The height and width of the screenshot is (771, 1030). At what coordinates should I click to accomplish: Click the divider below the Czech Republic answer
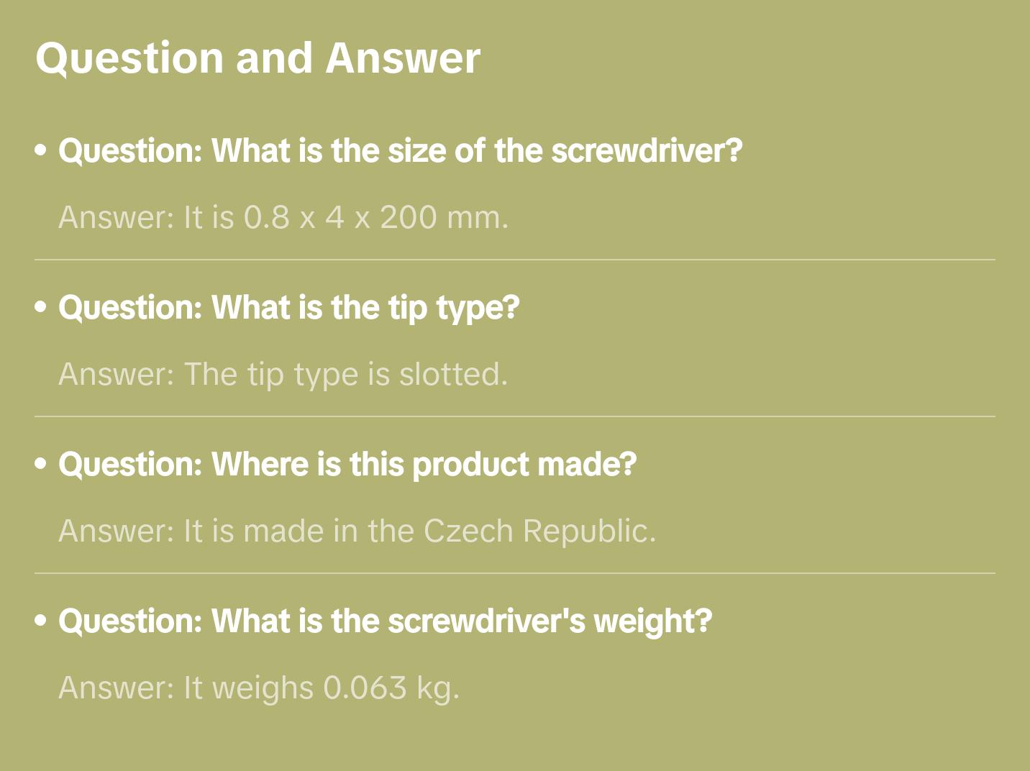click(515, 573)
